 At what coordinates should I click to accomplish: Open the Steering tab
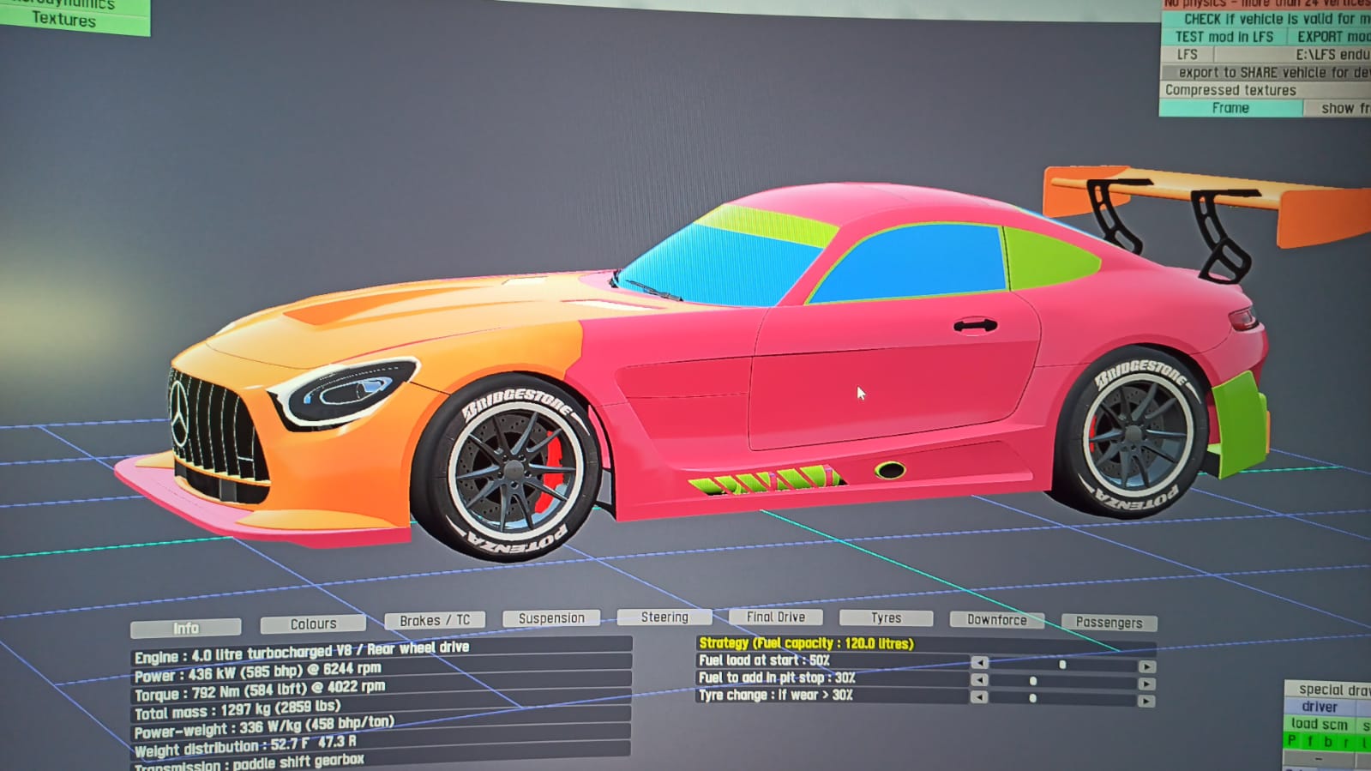(664, 617)
